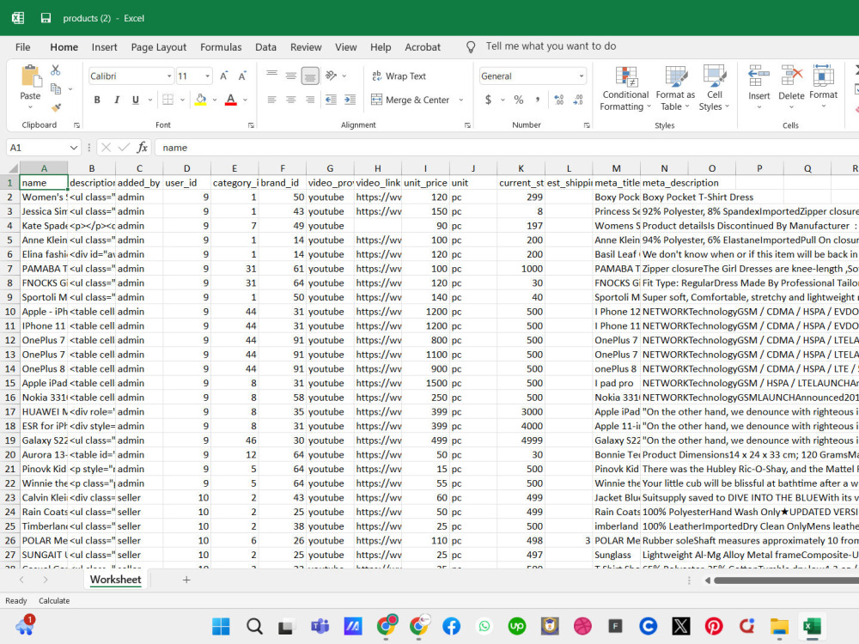This screenshot has width=859, height=644.
Task: Open Number format dialog launcher
Action: [x=586, y=125]
